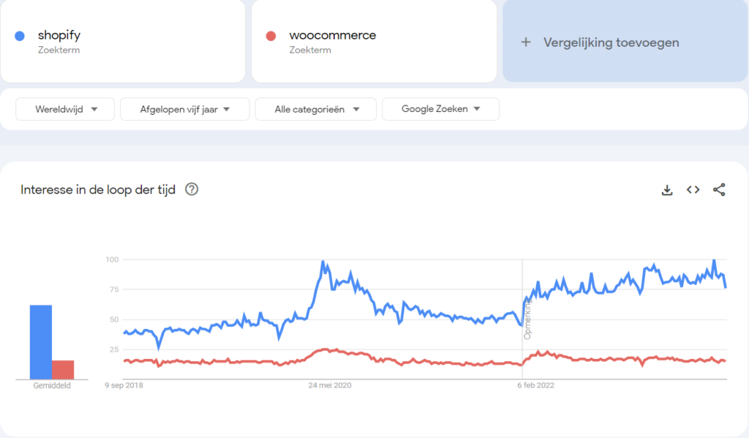Click the red average bar for woocommerce
The height and width of the screenshot is (438, 749).
tap(63, 370)
